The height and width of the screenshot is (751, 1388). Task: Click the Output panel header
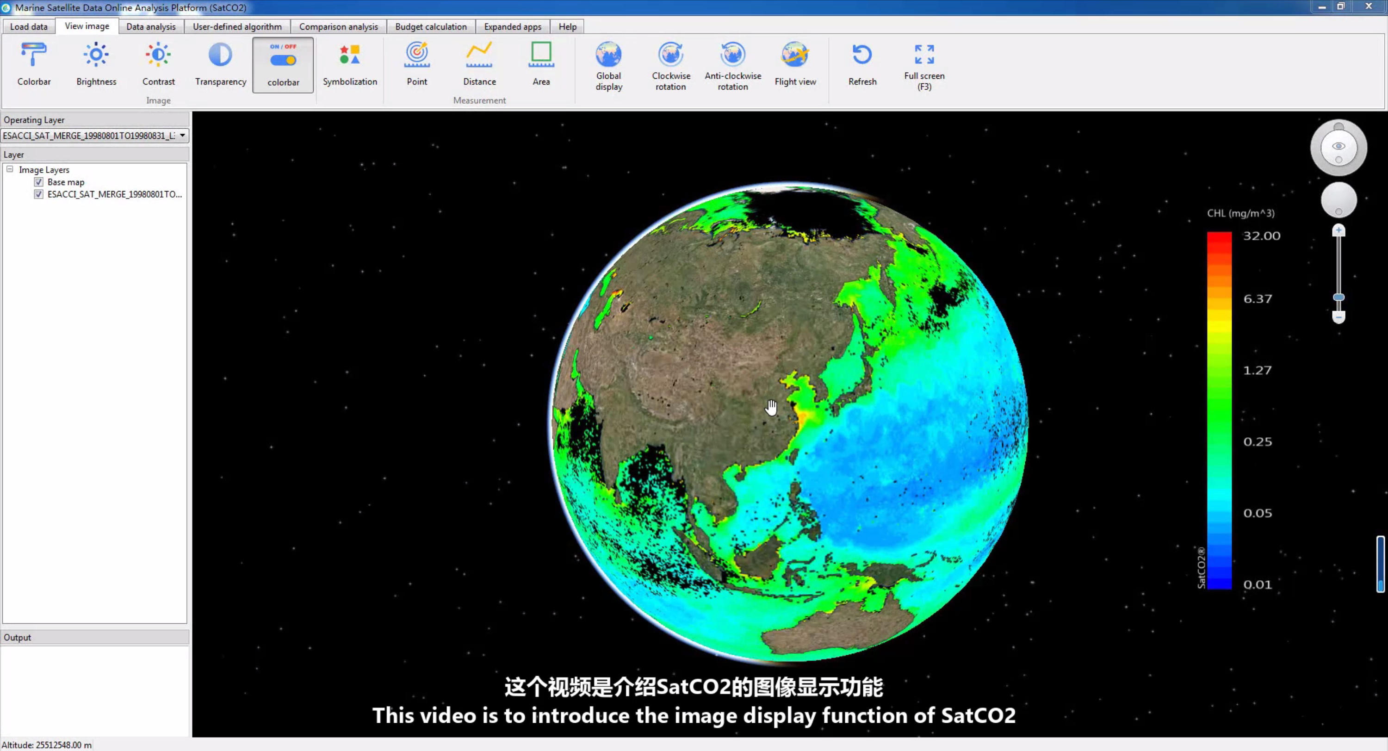click(95, 637)
